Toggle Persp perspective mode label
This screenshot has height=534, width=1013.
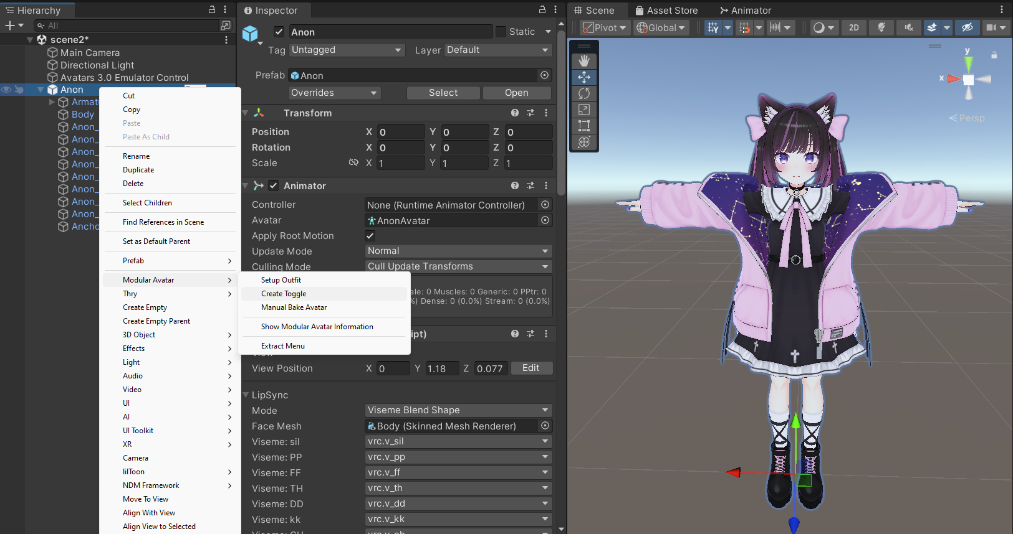tap(967, 118)
